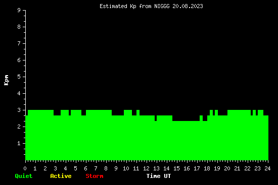Click the vertical Kpn axis label

click(7, 80)
